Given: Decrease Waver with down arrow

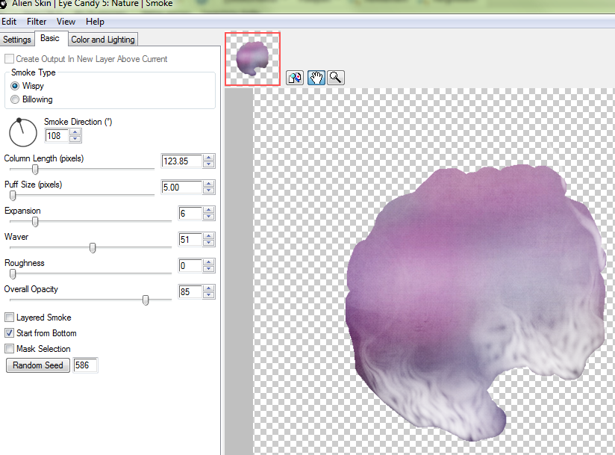Looking at the screenshot, I should pos(209,243).
